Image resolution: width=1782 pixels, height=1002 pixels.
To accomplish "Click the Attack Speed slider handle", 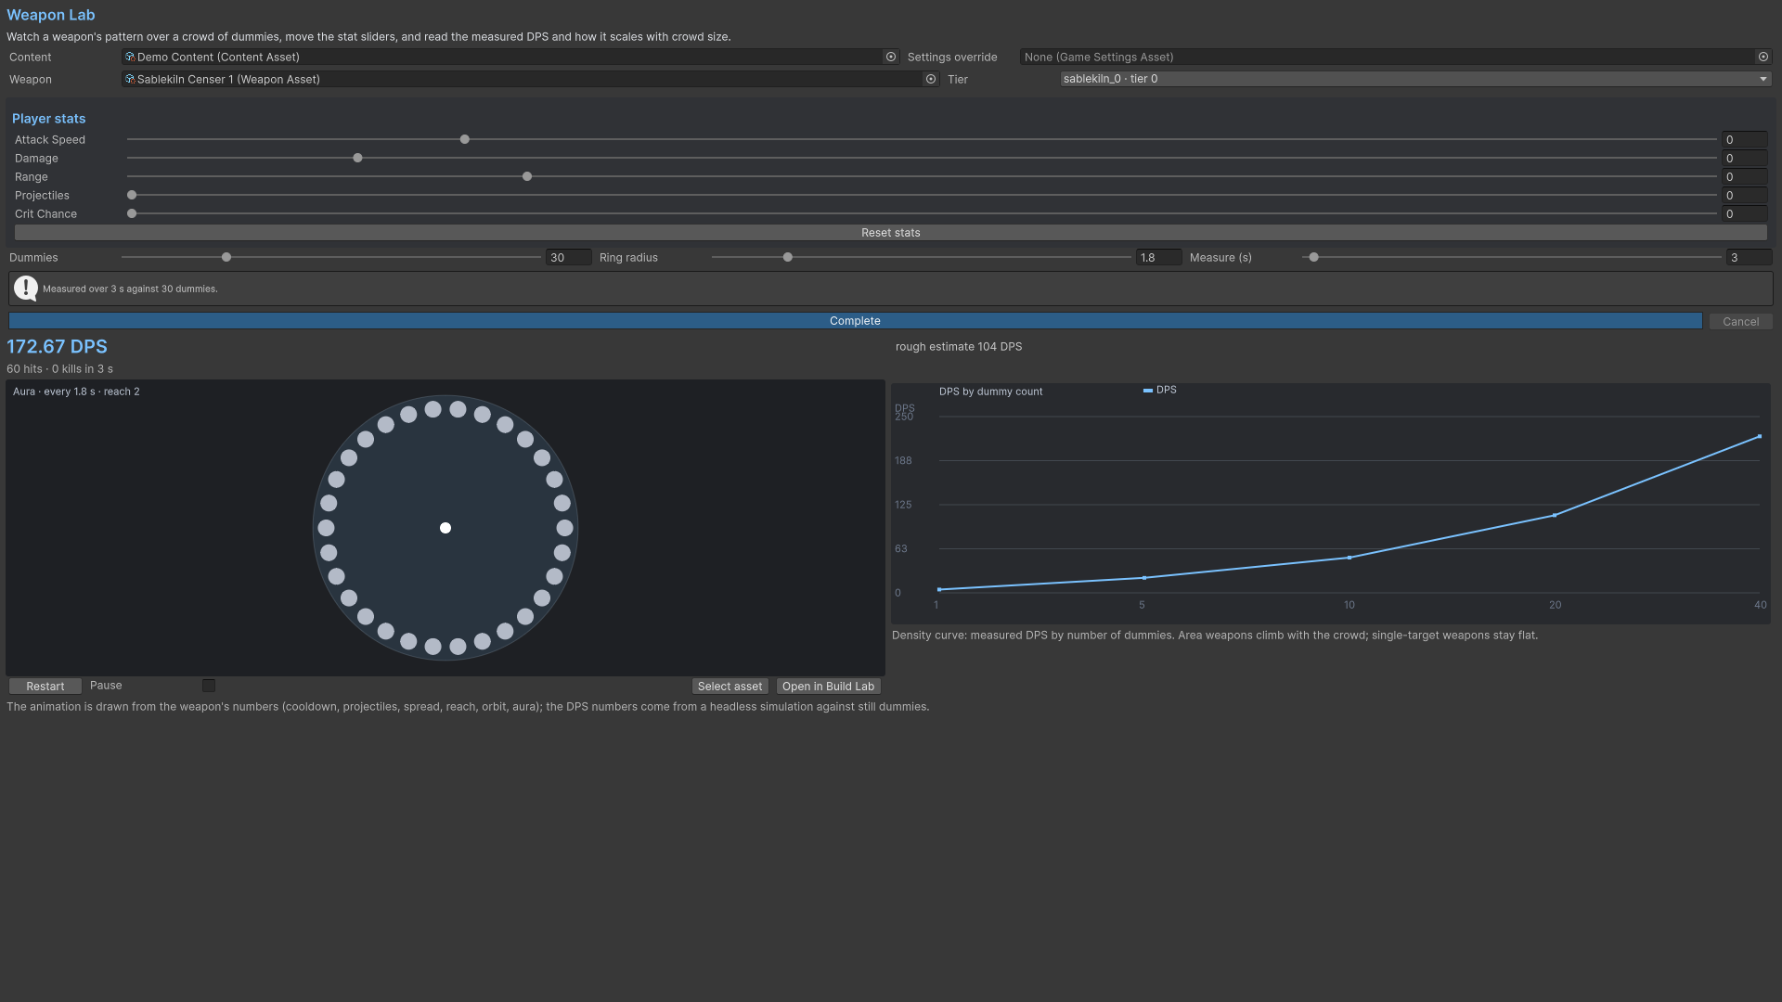I will [465, 139].
